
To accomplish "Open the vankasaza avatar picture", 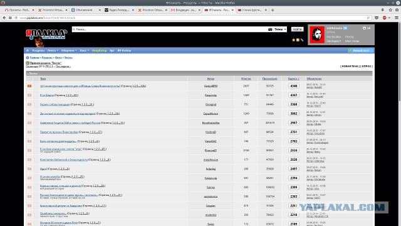I will pyautogui.click(x=317, y=35).
